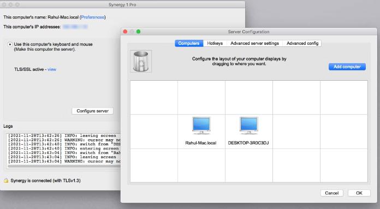This screenshot has height=209, width=380.
Task: Click the DESKTOP-3R0C3DJ label in the grid
Action: [x=248, y=143]
